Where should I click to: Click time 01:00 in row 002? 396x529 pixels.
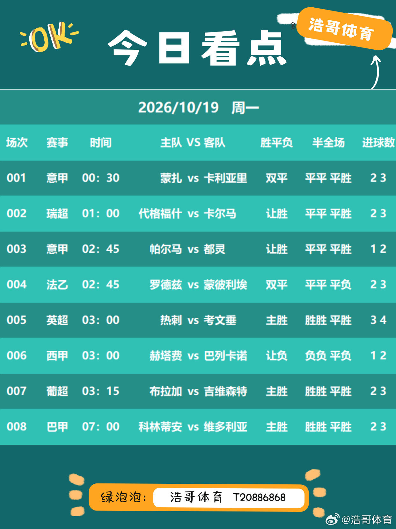(x=101, y=213)
